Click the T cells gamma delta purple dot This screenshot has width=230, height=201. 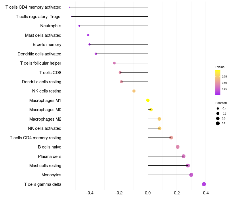click(x=204, y=184)
